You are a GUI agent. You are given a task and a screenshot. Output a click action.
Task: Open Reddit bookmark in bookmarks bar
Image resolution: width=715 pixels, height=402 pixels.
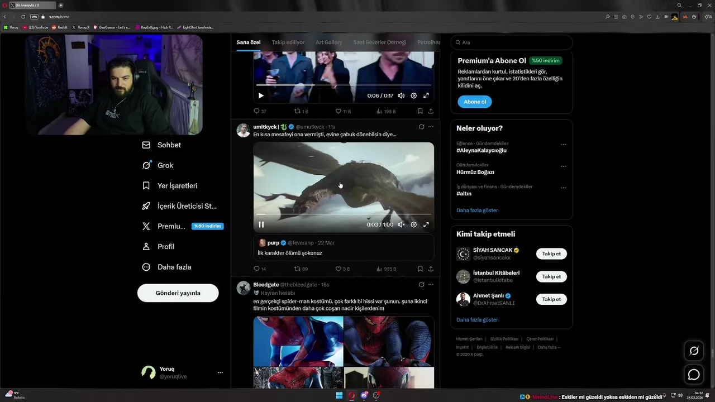[60, 27]
